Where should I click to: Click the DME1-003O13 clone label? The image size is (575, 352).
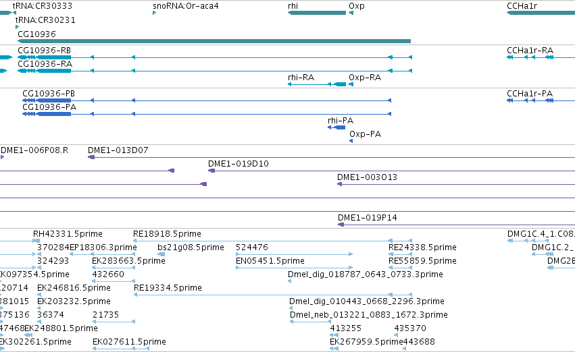point(367,177)
